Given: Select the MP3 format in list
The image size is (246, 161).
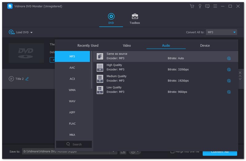Looking at the screenshot, I should point(72,56).
